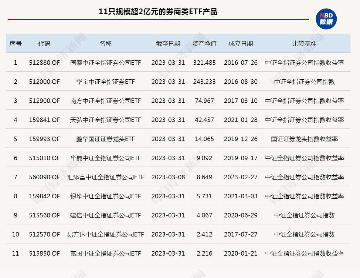Click the 截至日期 column header

coord(168,44)
